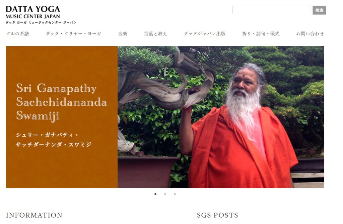Click the Japanese ダッタ ヨーガ tagline under logo

pos(41,23)
